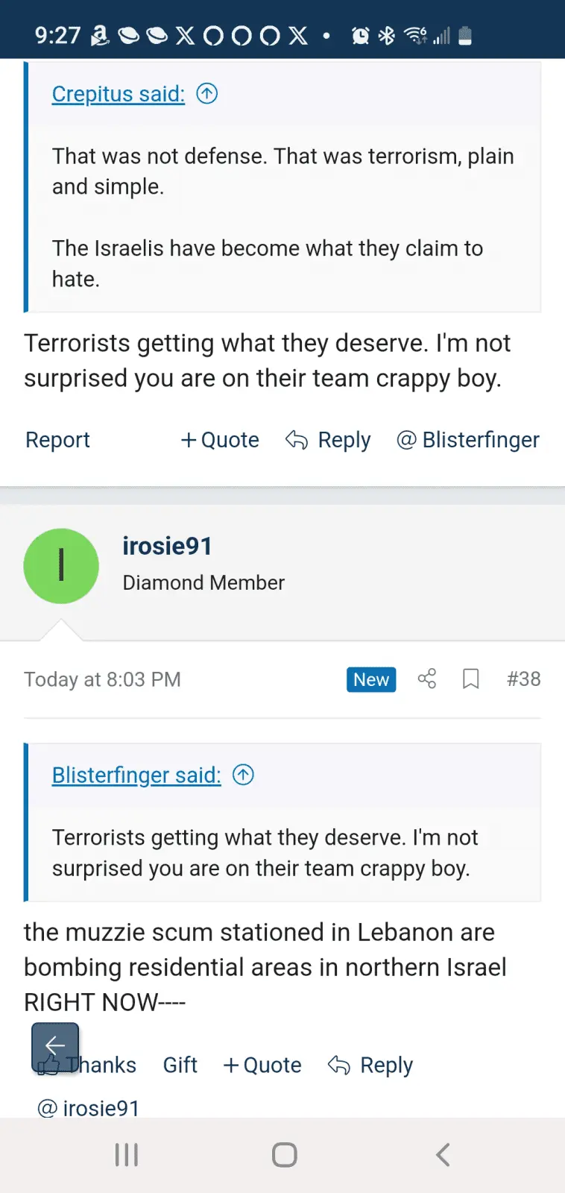Open irosie91's green avatar
Viewport: 565px width, 1193px height.
tap(61, 566)
